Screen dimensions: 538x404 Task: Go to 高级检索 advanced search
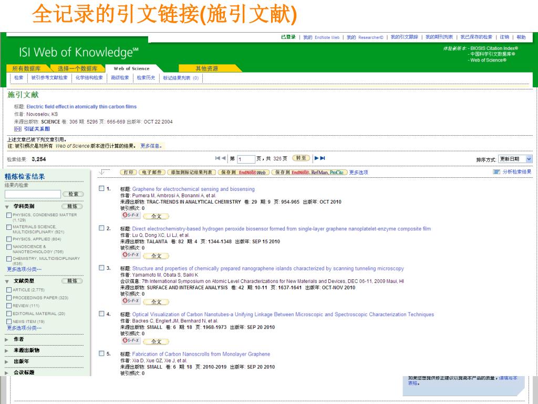click(120, 78)
